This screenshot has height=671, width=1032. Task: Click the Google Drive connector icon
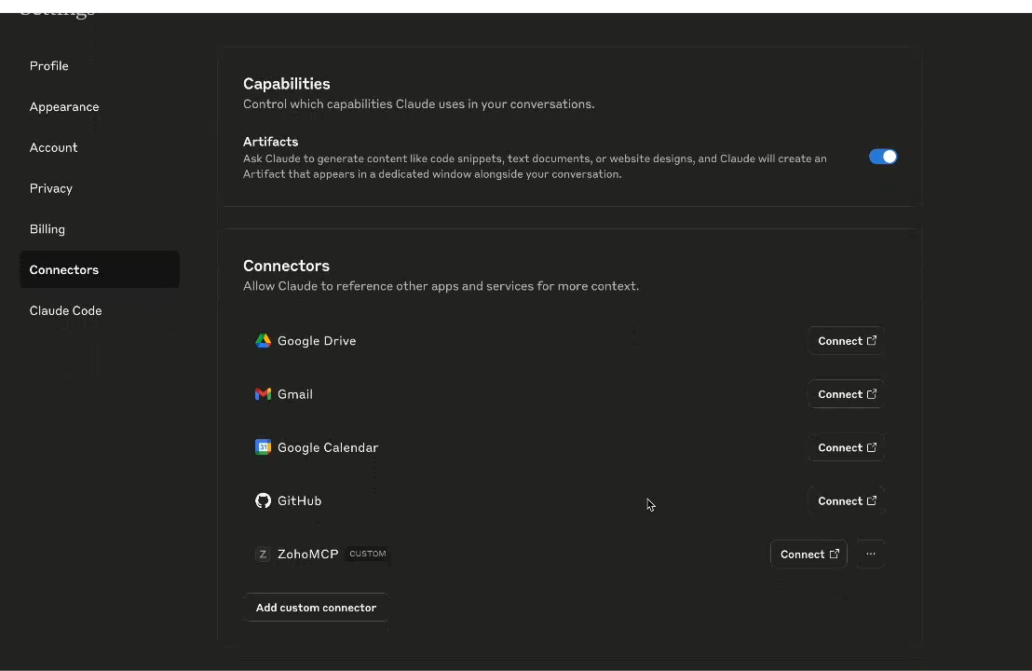coord(263,340)
